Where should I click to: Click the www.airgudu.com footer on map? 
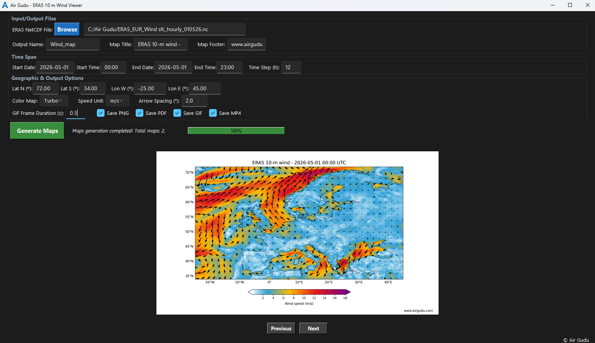[418, 311]
